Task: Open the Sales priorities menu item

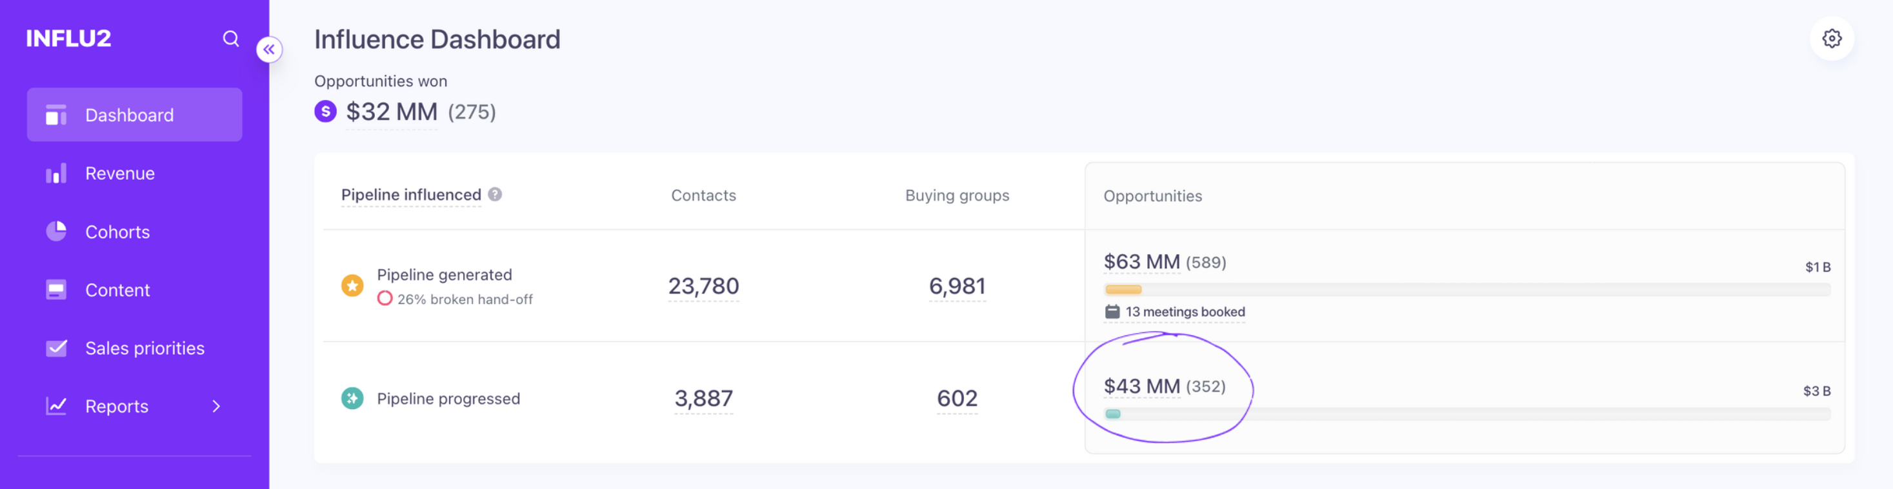Action: (134, 348)
